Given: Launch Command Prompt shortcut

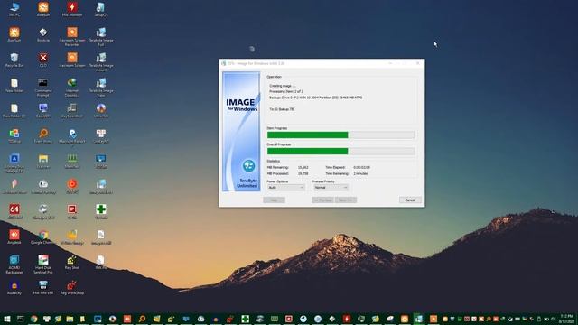Looking at the screenshot, I should [x=43, y=88].
